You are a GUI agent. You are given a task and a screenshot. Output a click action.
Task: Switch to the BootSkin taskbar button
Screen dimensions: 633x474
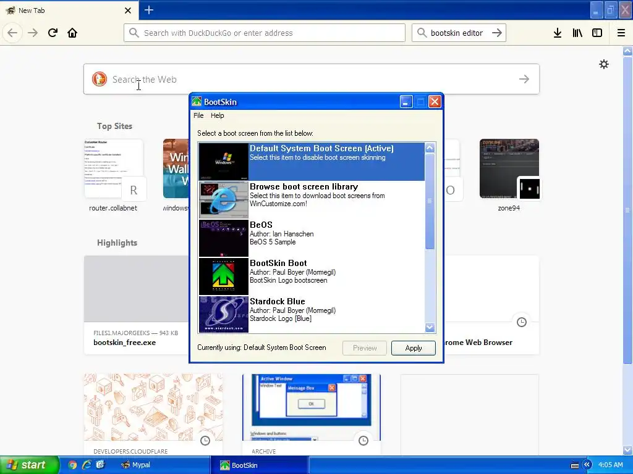point(259,465)
